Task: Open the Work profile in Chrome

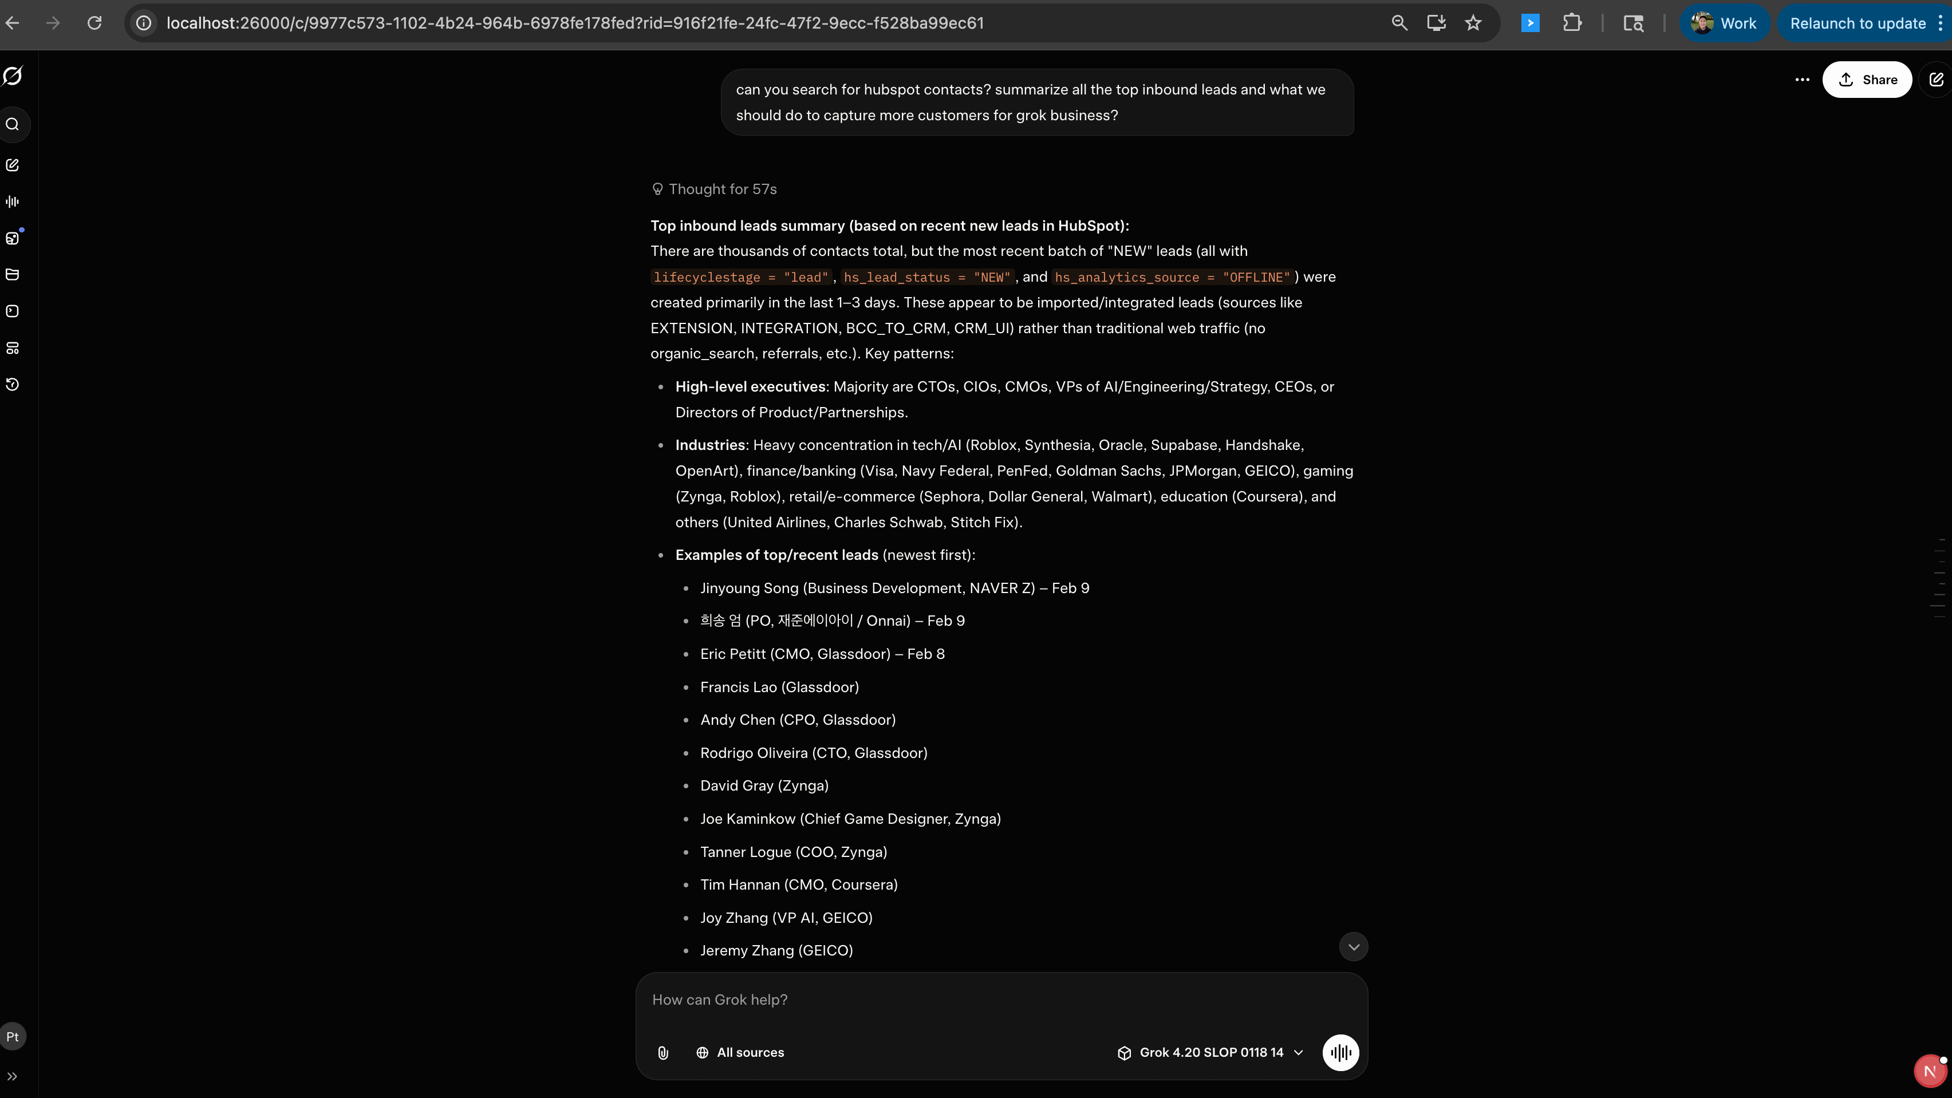Action: coord(1724,23)
